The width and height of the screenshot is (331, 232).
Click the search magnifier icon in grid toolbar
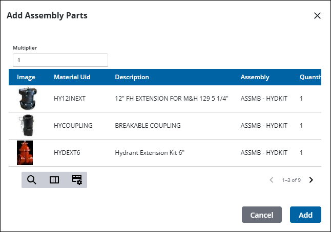pyautogui.click(x=31, y=180)
